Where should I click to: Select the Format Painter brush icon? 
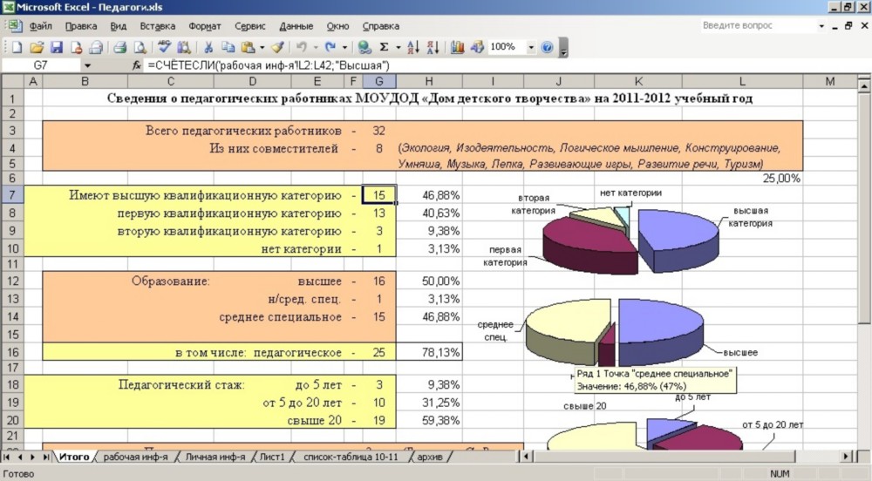pos(276,47)
